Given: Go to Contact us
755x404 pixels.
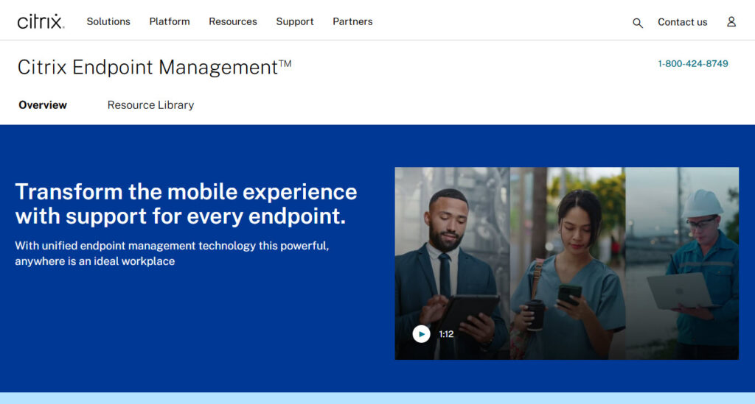Looking at the screenshot, I should coord(682,22).
